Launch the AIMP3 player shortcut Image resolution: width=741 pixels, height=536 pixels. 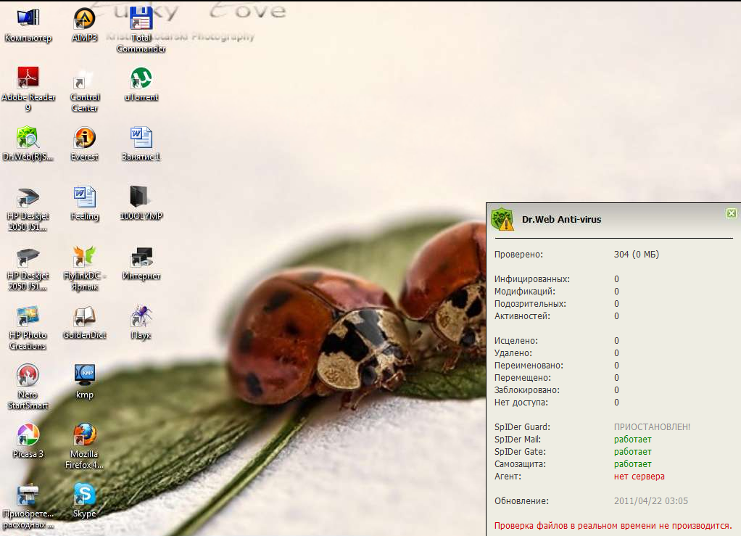tap(85, 19)
